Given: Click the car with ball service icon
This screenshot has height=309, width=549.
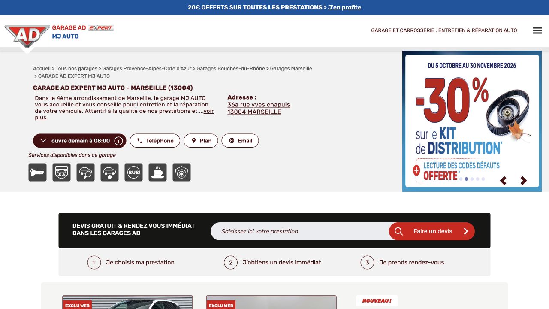Looking at the screenshot, I should click(110, 173).
